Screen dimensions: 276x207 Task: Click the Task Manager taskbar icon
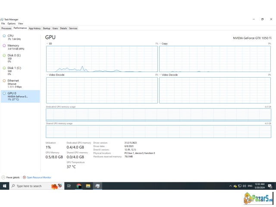pyautogui.click(x=98, y=186)
